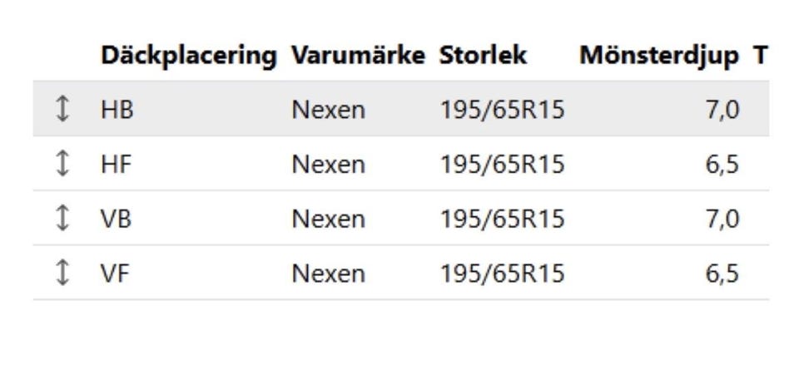Click tread depth 6,5 in VF row

pyautogui.click(x=722, y=274)
